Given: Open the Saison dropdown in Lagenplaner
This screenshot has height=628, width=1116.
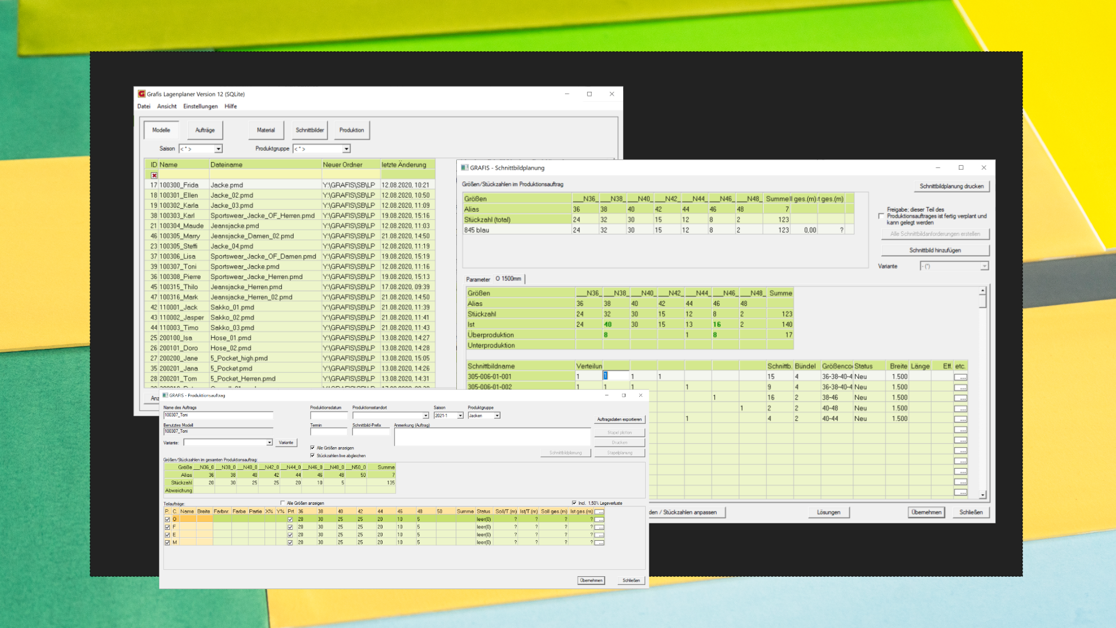Looking at the screenshot, I should tap(219, 149).
